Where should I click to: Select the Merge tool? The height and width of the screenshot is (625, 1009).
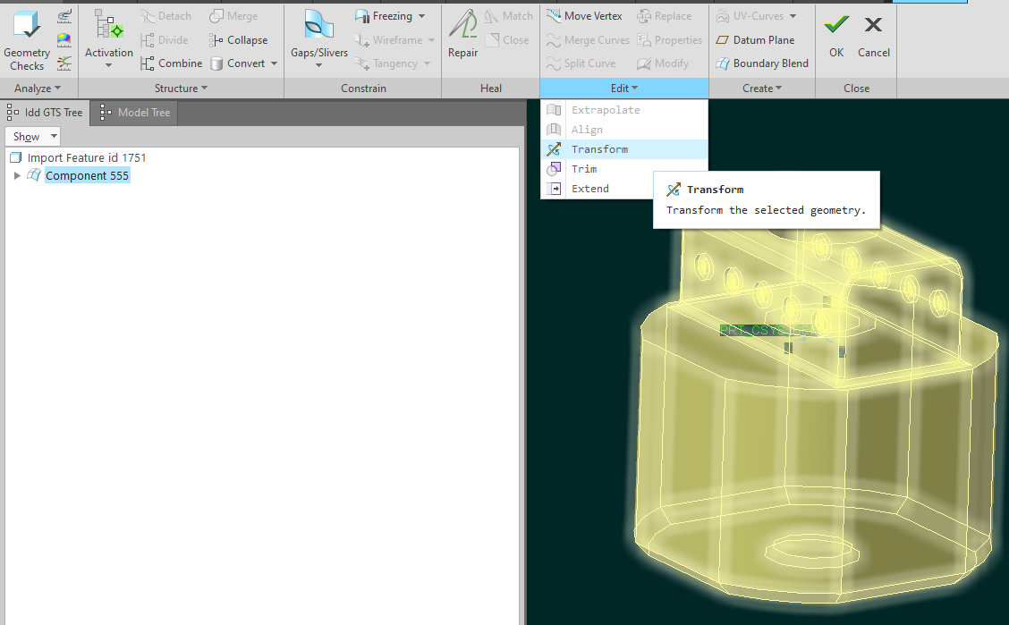point(233,15)
